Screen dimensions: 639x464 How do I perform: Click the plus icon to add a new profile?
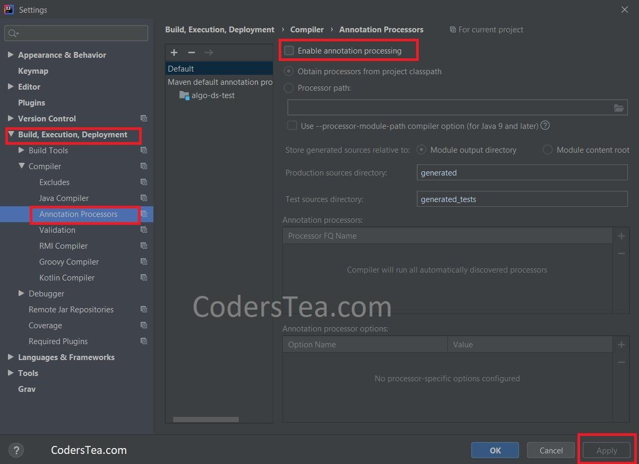tap(174, 52)
